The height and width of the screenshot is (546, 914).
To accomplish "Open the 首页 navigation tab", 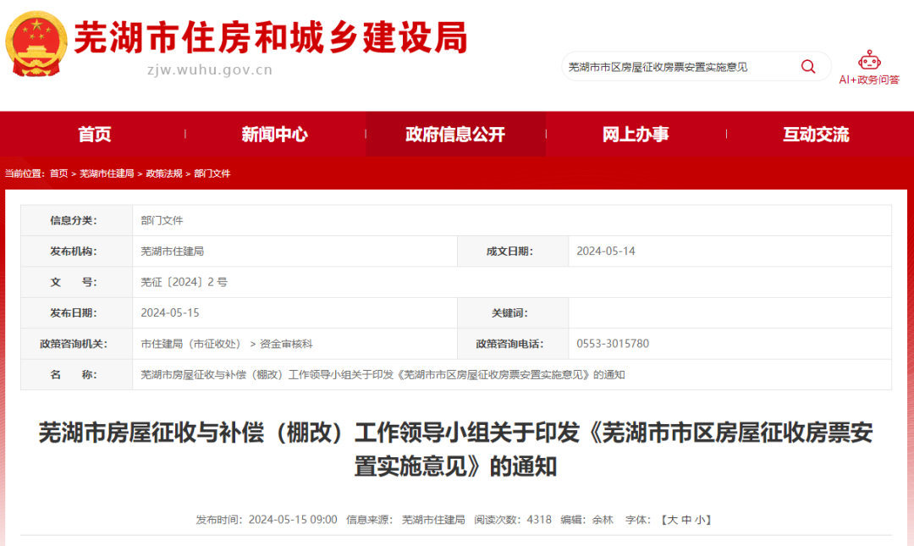I will (x=95, y=134).
